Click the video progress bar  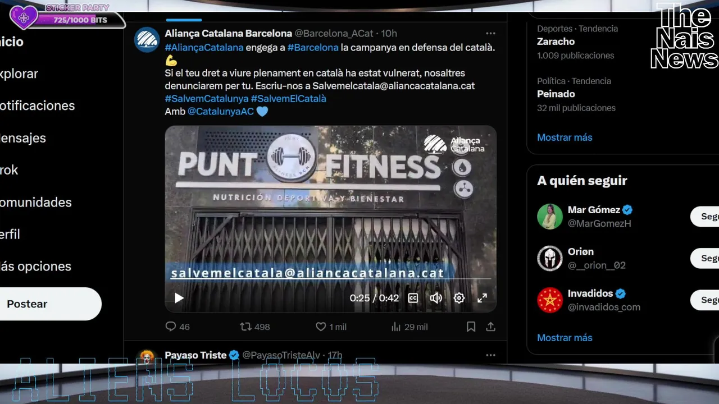[x=330, y=278]
